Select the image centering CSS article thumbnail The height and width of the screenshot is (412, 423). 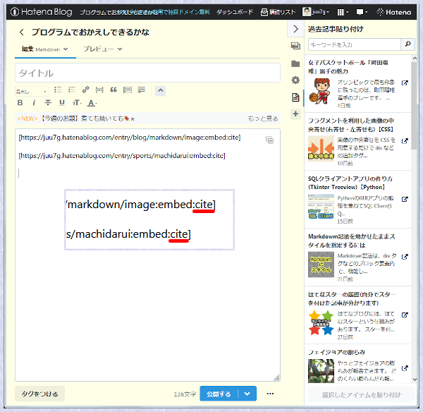[321, 148]
